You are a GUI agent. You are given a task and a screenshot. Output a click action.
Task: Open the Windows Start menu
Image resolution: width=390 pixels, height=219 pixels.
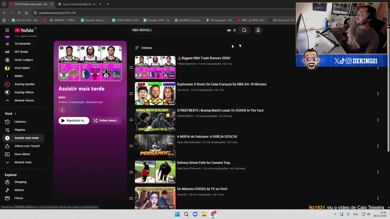click(177, 214)
